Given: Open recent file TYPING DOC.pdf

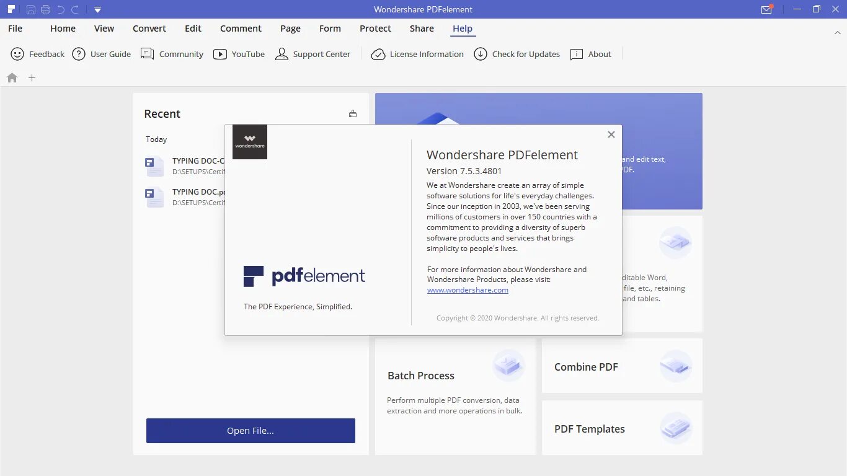Looking at the screenshot, I should (185, 197).
